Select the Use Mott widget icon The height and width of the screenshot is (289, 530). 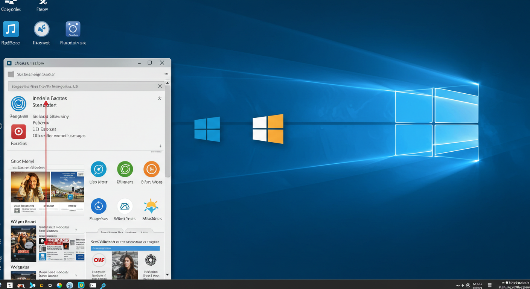coord(98,169)
